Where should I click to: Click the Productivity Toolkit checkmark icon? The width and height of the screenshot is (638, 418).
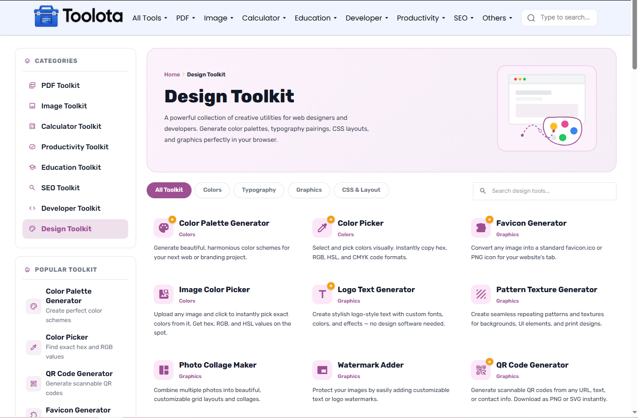[x=32, y=147]
